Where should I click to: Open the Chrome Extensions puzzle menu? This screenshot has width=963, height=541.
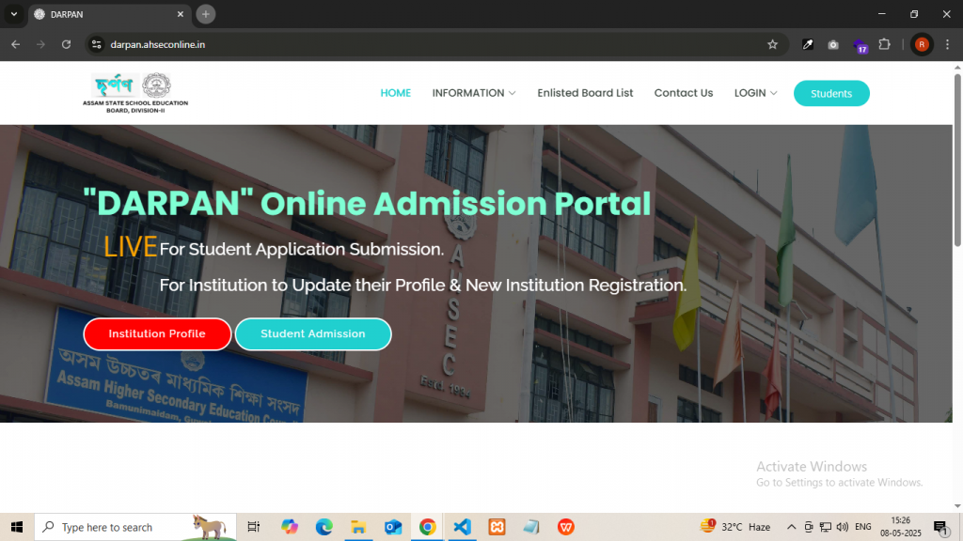[x=884, y=44]
